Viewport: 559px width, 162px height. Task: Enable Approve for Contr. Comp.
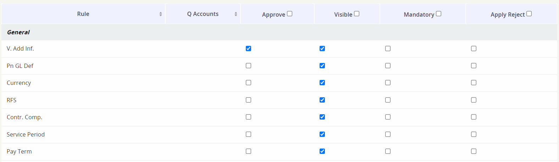[248, 117]
